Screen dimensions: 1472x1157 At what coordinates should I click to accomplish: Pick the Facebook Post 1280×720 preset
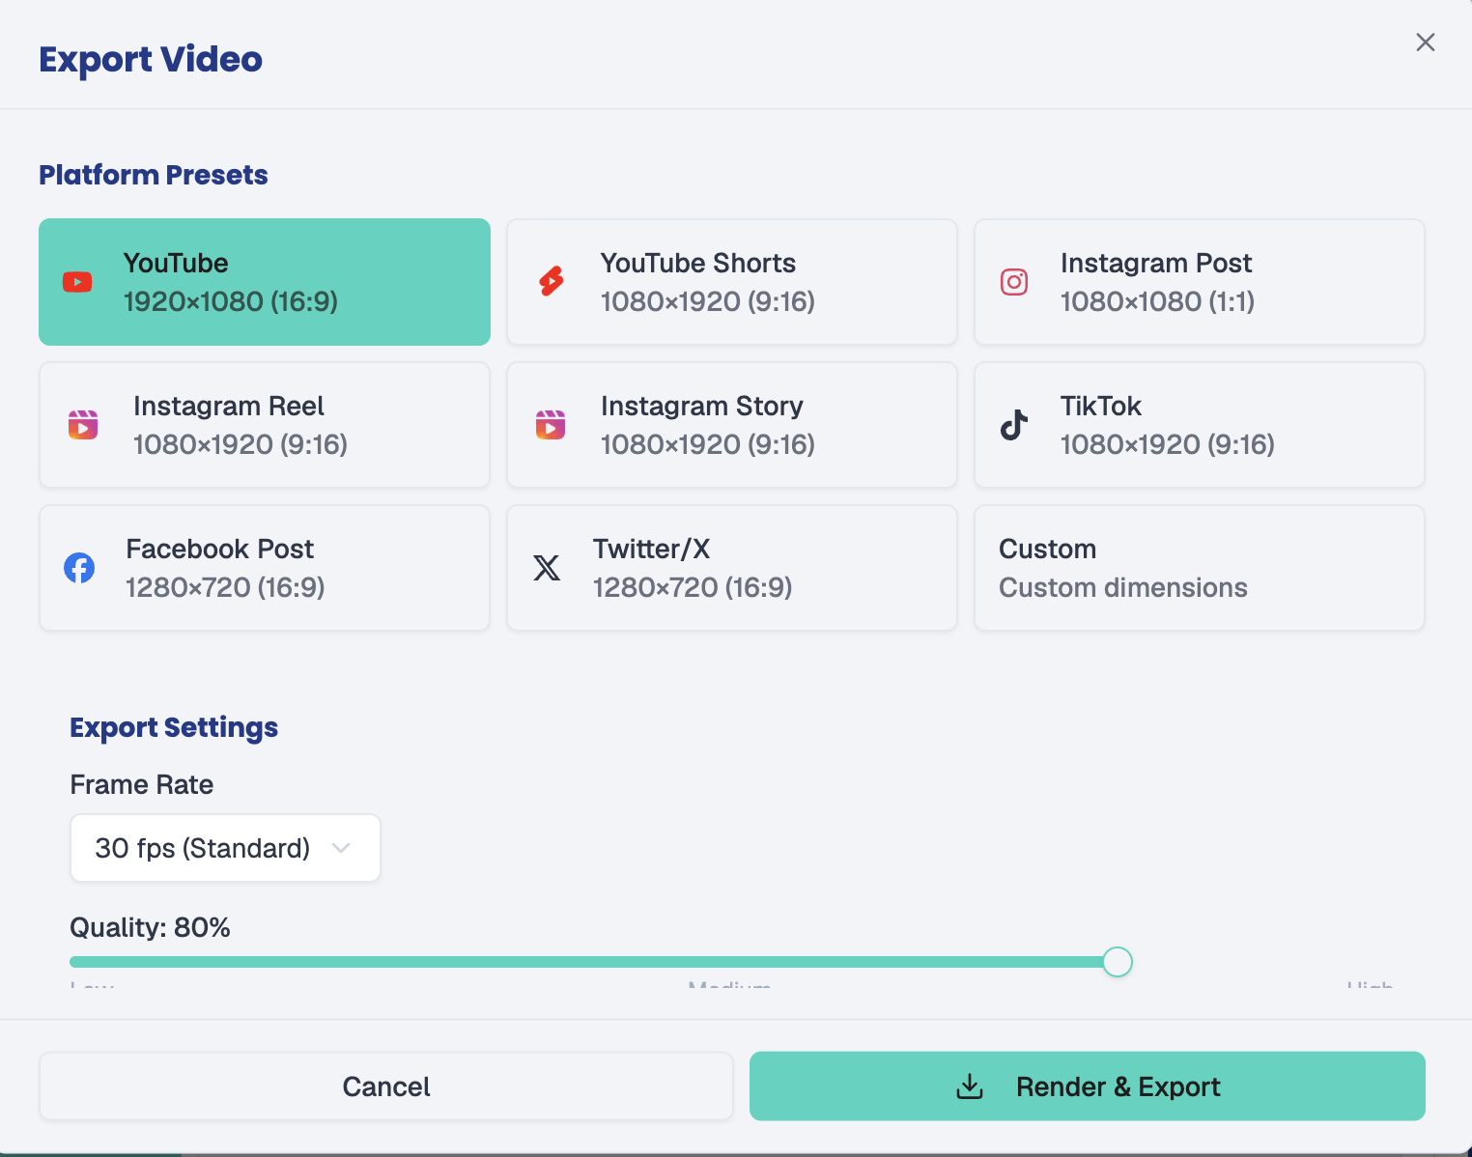[265, 568]
